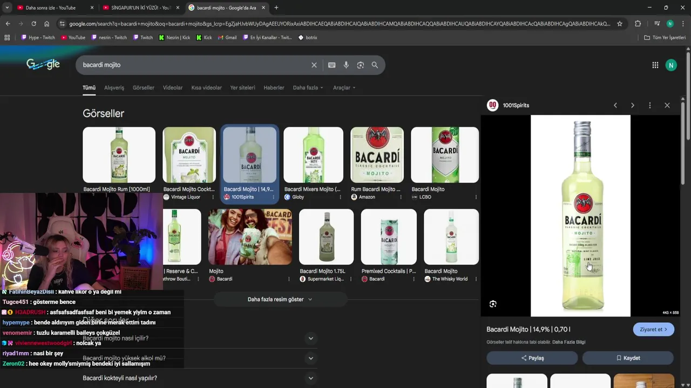Viewport: 691px width, 388px height.
Task: Show next image in preview panel
Action: pos(633,106)
